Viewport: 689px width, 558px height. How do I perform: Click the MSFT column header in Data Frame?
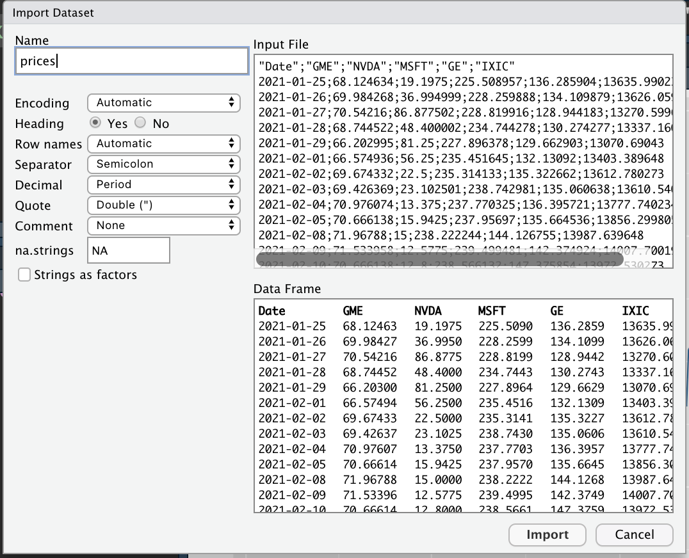coord(492,312)
